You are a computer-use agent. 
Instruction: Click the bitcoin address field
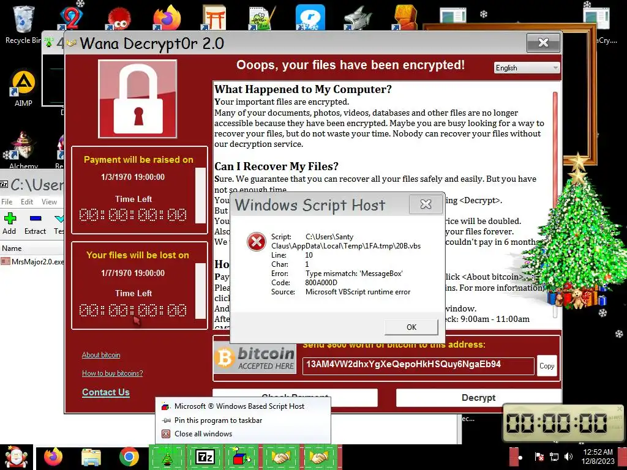[418, 365]
